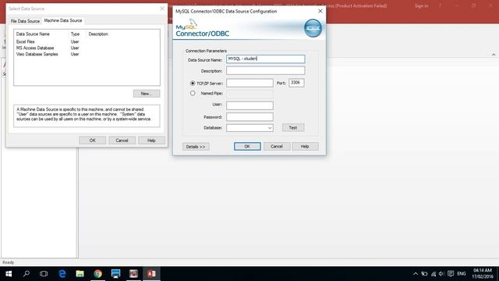The width and height of the screenshot is (499, 281).
Task: Cancel the ODBC configuration dialog
Action: pyautogui.click(x=277, y=146)
